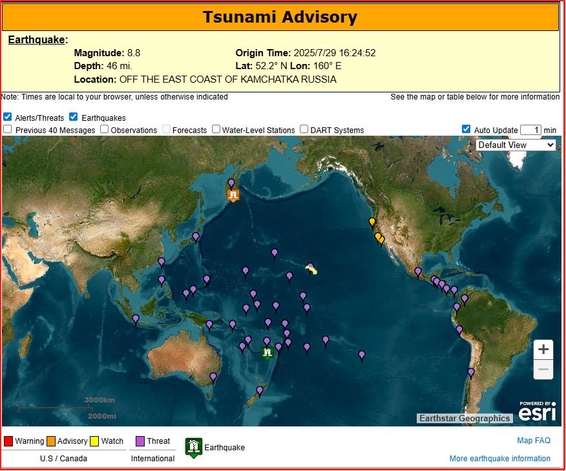
Task: Open the Default View dropdown
Action: (516, 145)
